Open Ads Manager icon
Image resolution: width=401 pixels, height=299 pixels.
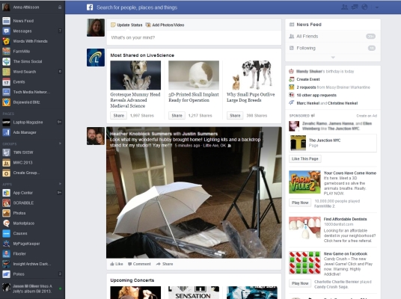[6, 132]
